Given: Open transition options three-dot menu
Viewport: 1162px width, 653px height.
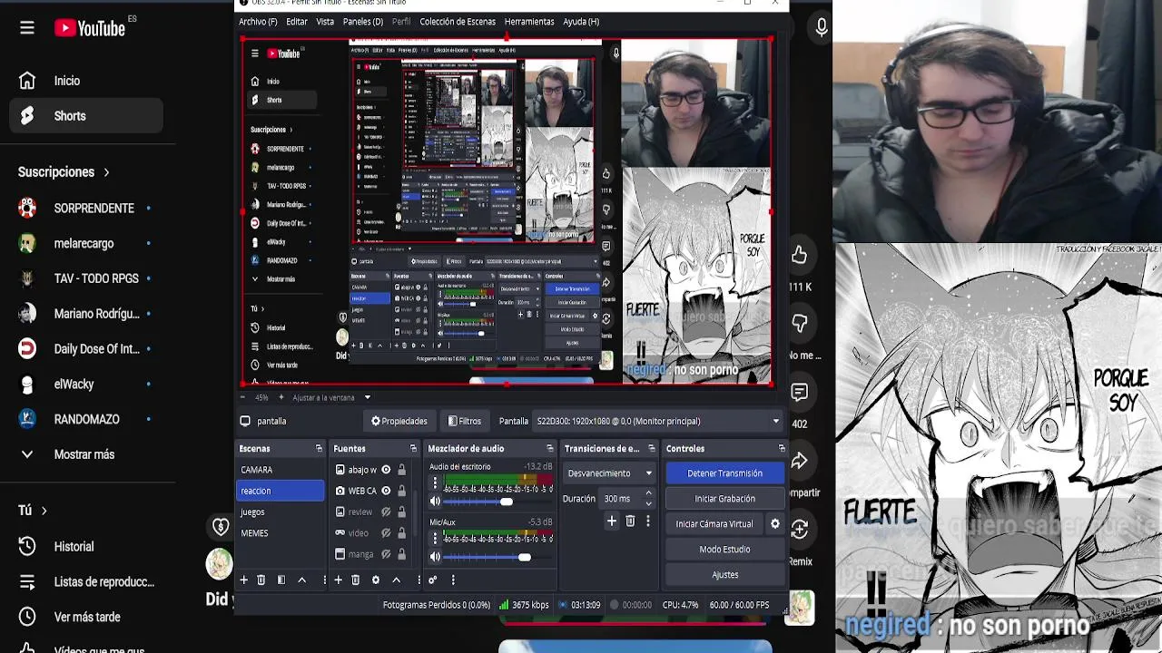Looking at the screenshot, I should coord(648,521).
